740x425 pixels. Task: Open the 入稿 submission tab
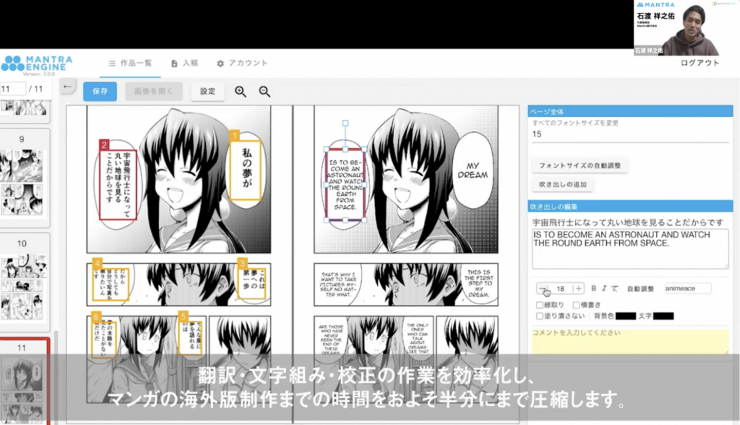pyautogui.click(x=184, y=63)
